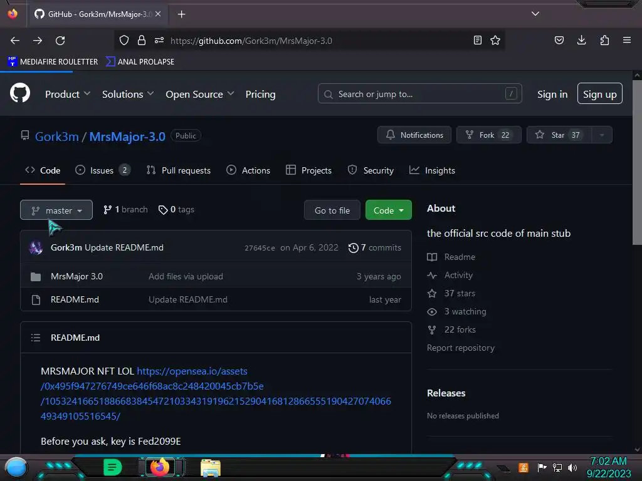Open MEDIAFIRE ROULETTER bookmark
This screenshot has width=642, height=481.
[53, 62]
